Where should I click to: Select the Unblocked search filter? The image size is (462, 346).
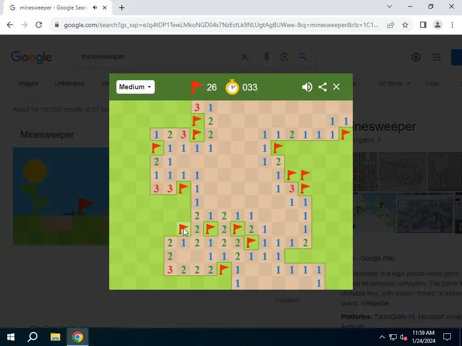coord(69,83)
